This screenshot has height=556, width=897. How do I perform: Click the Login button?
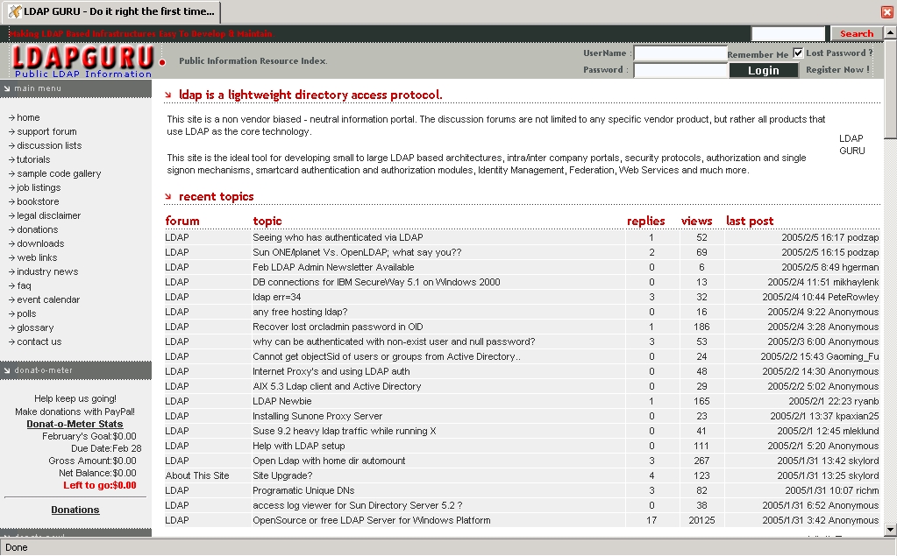[x=763, y=70]
